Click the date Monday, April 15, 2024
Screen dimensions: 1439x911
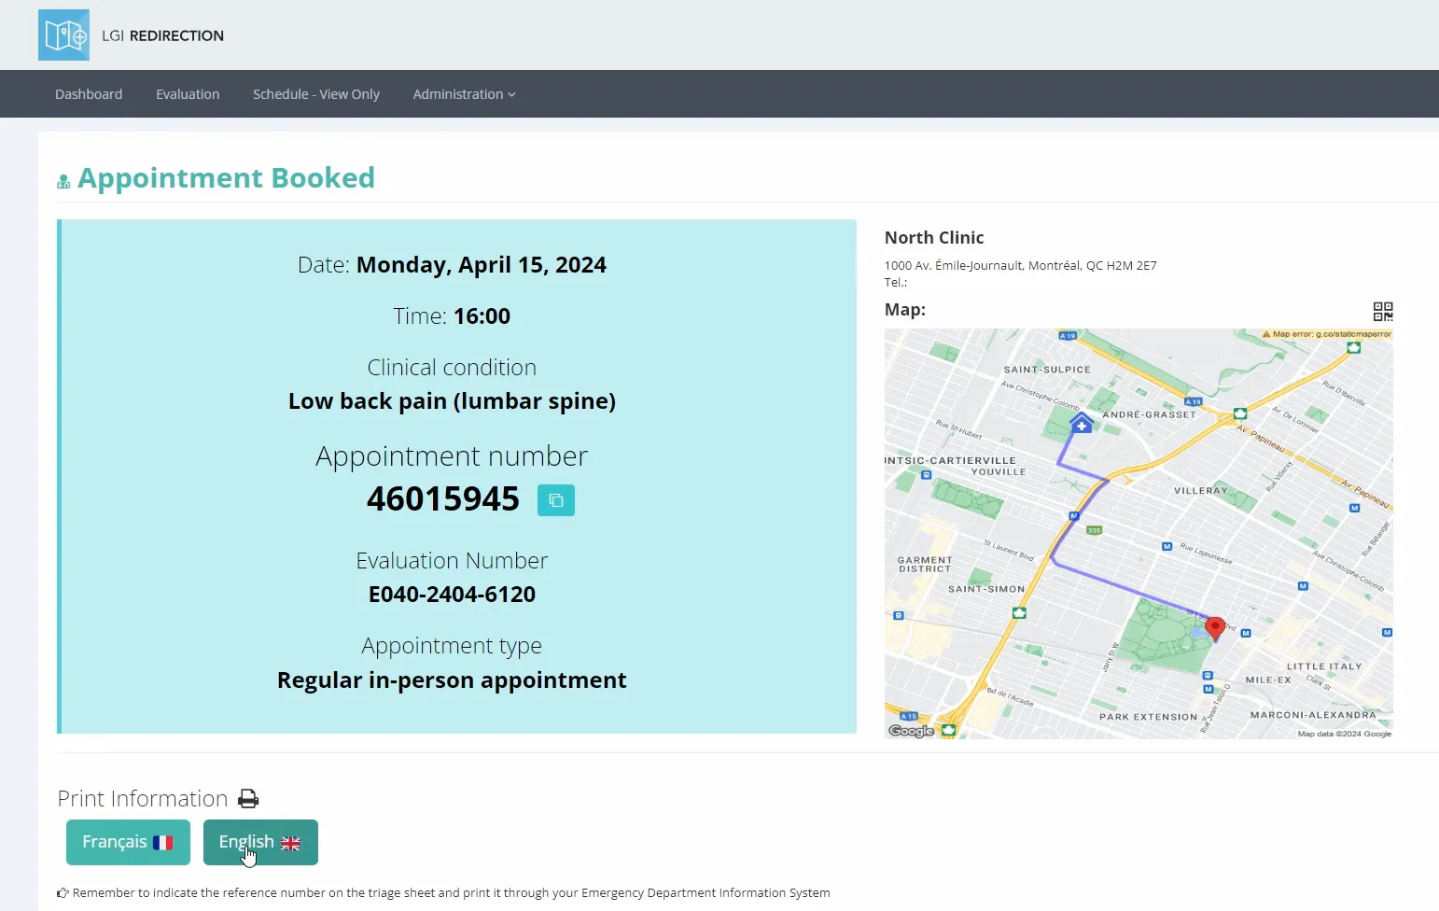tap(482, 265)
